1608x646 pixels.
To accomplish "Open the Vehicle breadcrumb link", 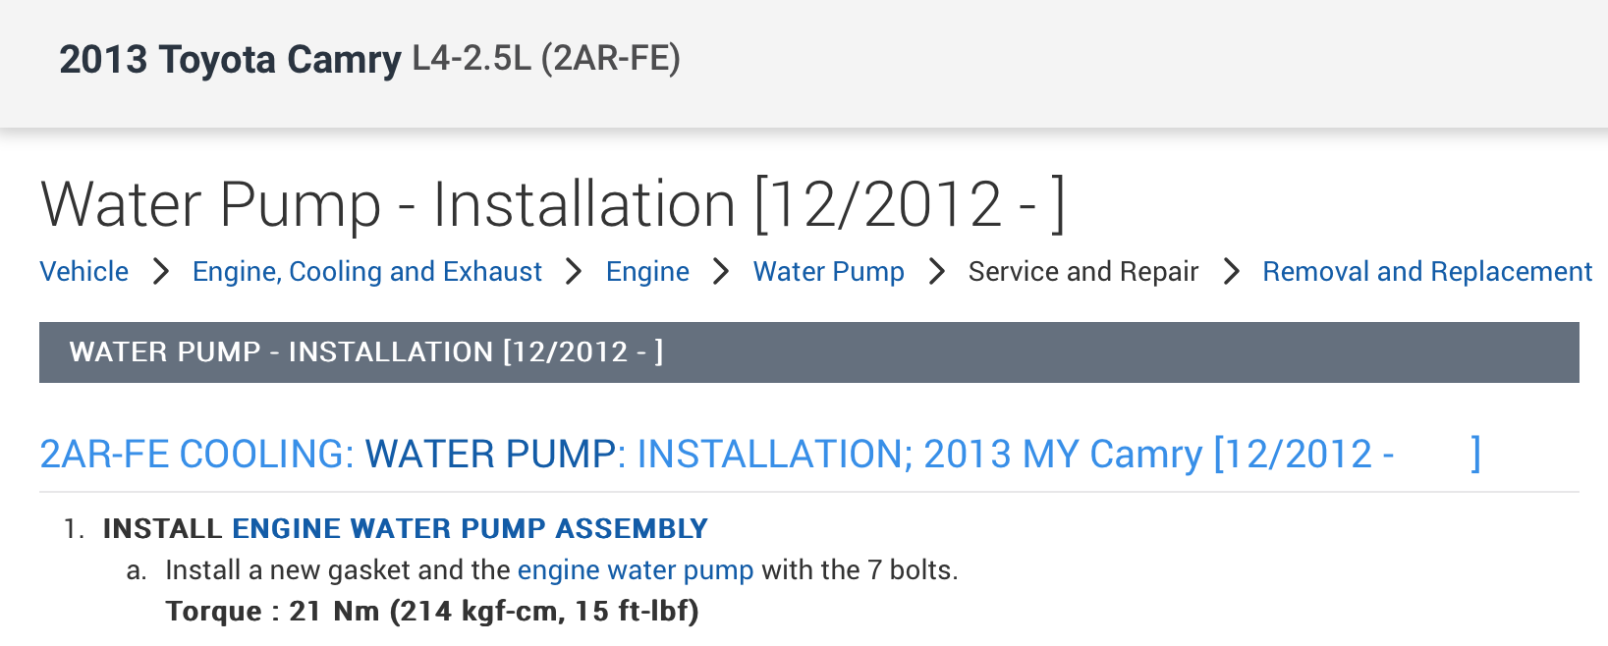I will pyautogui.click(x=83, y=271).
